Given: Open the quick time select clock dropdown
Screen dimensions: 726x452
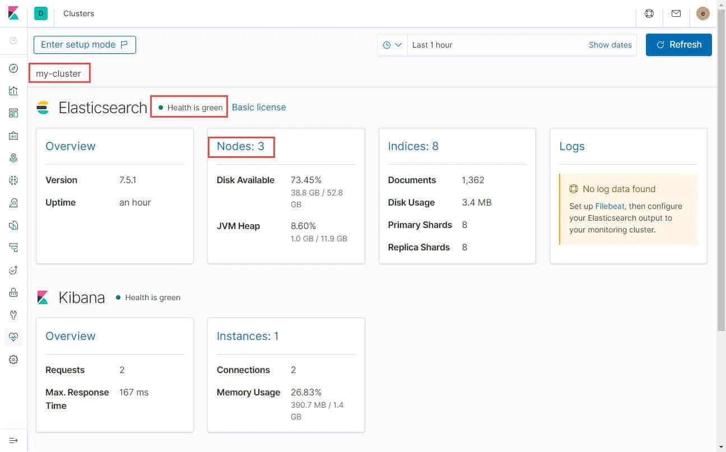Looking at the screenshot, I should [x=392, y=44].
